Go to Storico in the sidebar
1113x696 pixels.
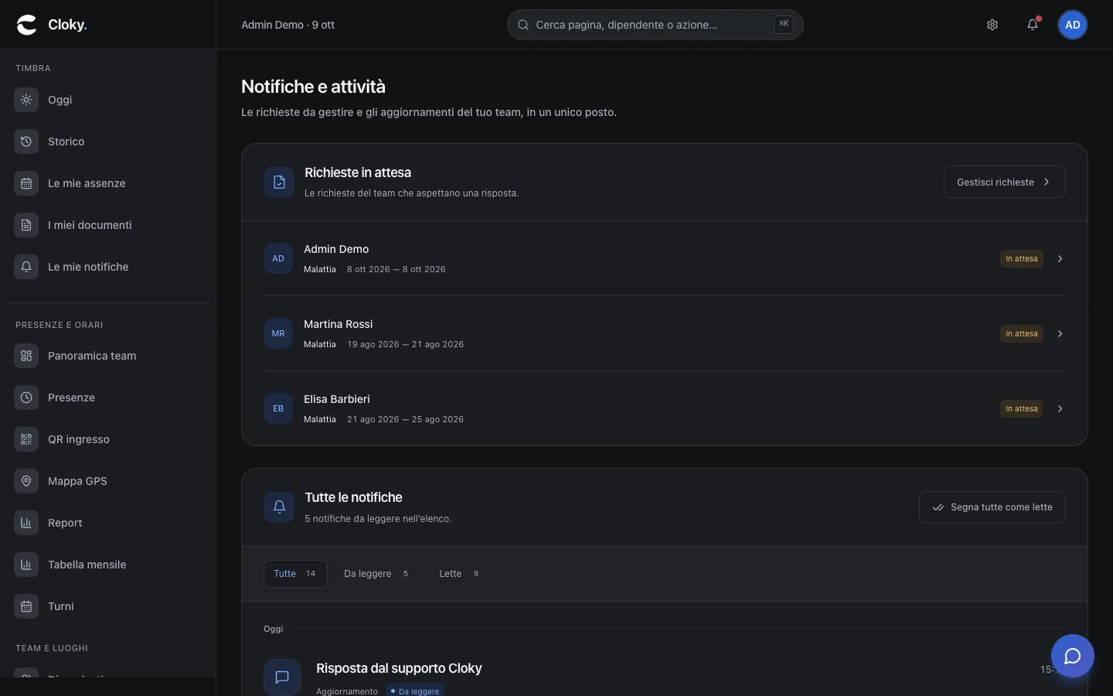point(107,142)
